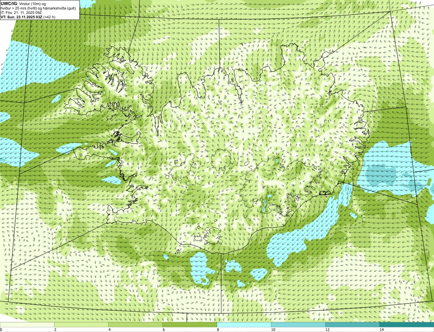Click the 12–14 m/s teal legend swatch

353,325
